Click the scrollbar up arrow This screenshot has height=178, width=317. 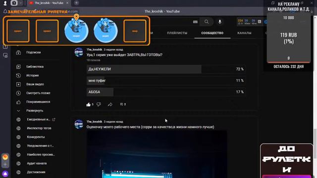tap(315, 18)
